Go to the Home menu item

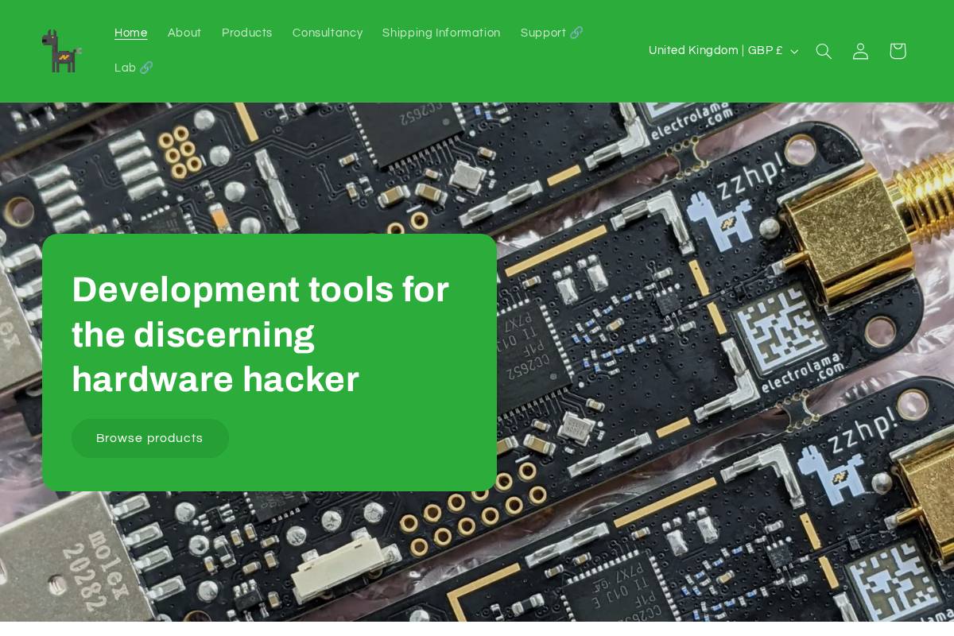click(130, 33)
